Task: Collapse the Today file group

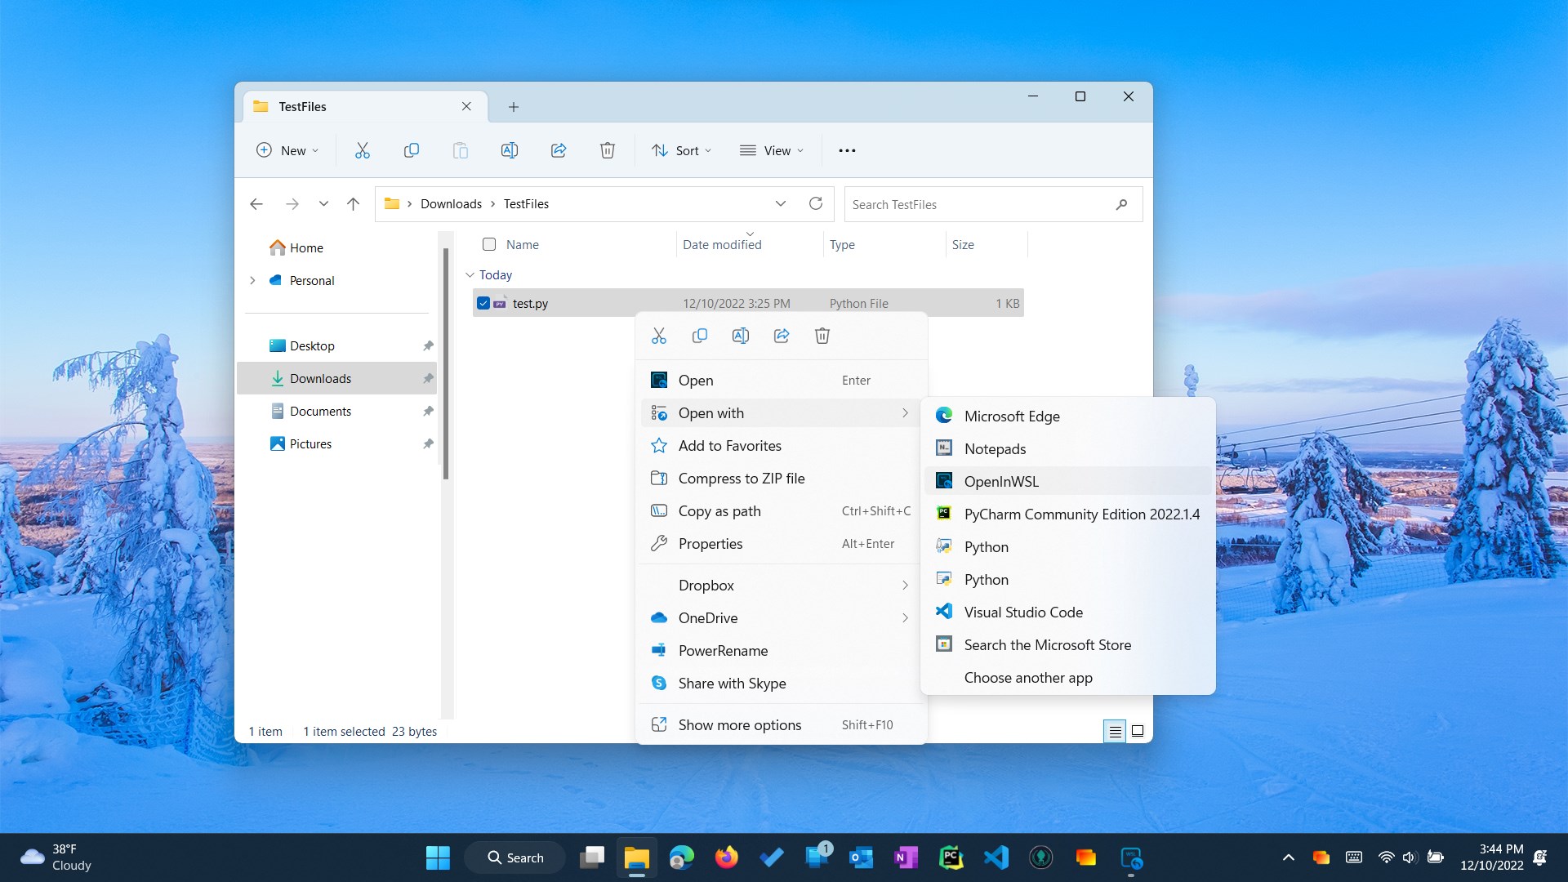Action: pyautogui.click(x=470, y=275)
